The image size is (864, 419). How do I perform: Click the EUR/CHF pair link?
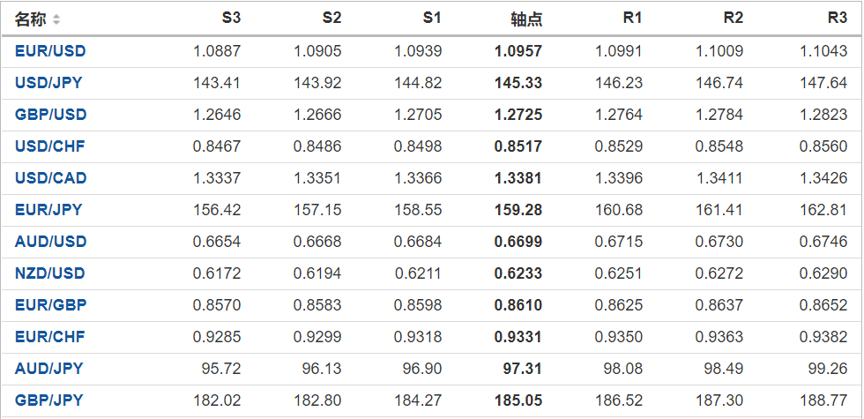pos(50,337)
